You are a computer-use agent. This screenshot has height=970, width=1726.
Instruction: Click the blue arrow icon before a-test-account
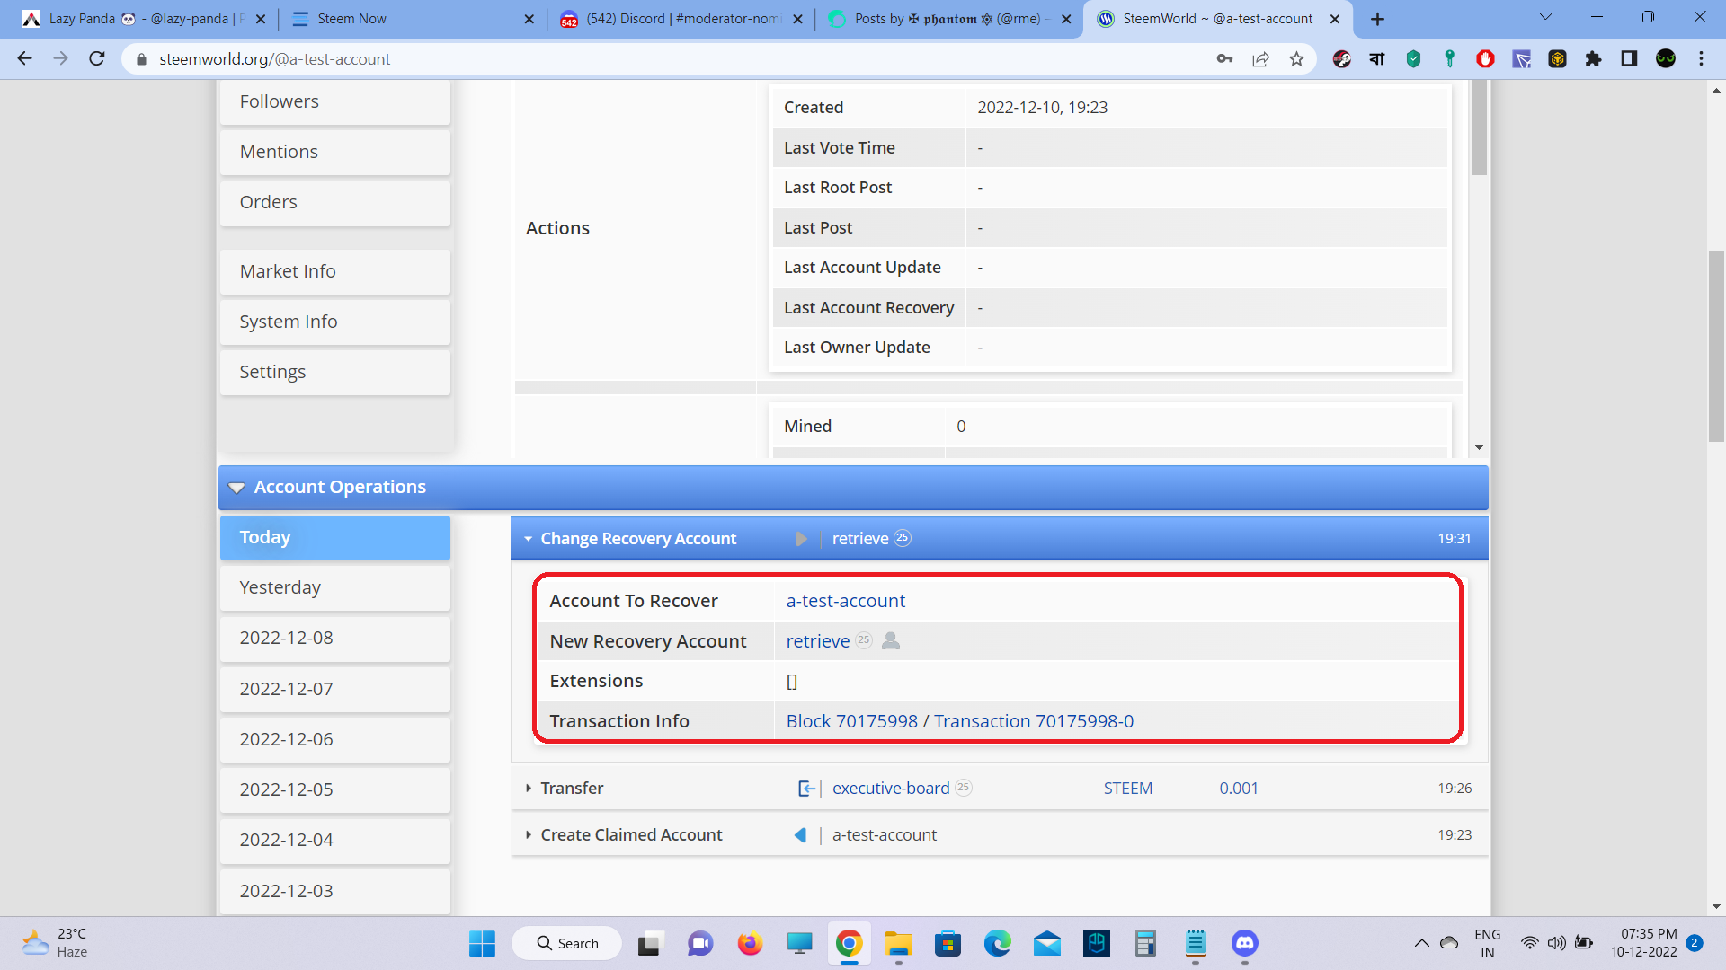pyautogui.click(x=800, y=835)
